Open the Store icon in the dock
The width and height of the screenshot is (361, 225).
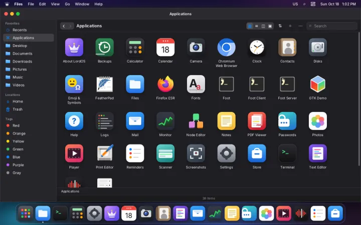(335, 213)
